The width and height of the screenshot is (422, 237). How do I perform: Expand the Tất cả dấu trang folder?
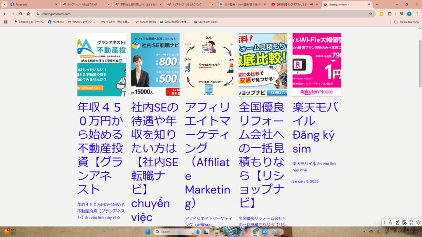click(406, 22)
